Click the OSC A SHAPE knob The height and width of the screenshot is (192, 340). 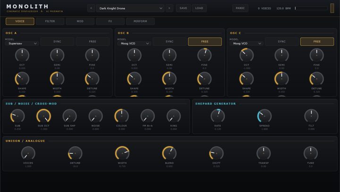(22, 79)
